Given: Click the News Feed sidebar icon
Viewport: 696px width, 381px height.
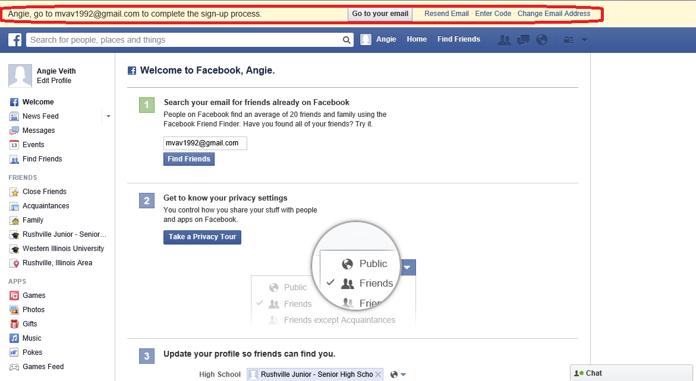Looking at the screenshot, I should point(14,116).
